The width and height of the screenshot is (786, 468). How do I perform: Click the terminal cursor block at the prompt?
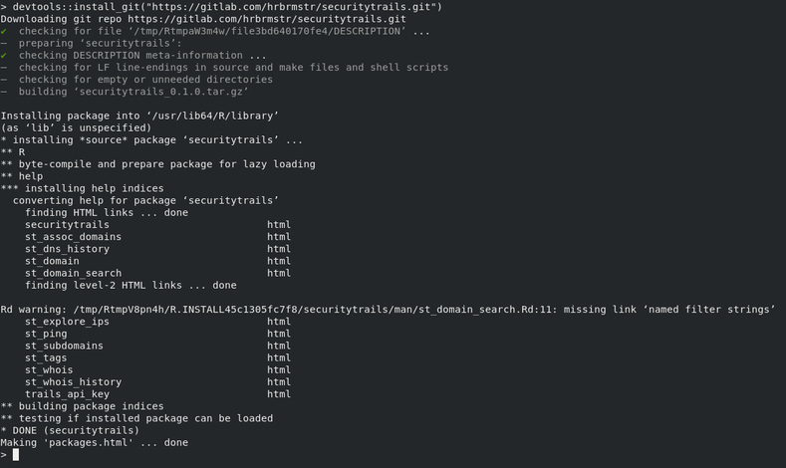16,454
